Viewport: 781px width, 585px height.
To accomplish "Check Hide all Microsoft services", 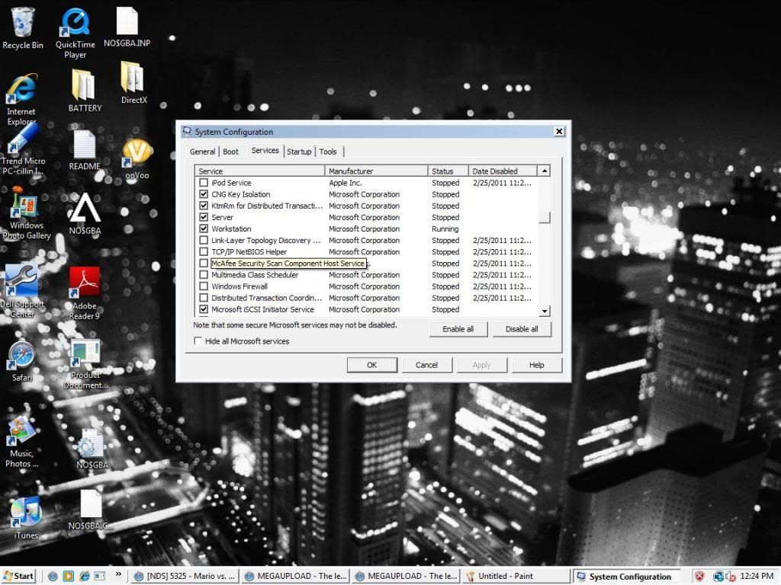I will [x=198, y=340].
